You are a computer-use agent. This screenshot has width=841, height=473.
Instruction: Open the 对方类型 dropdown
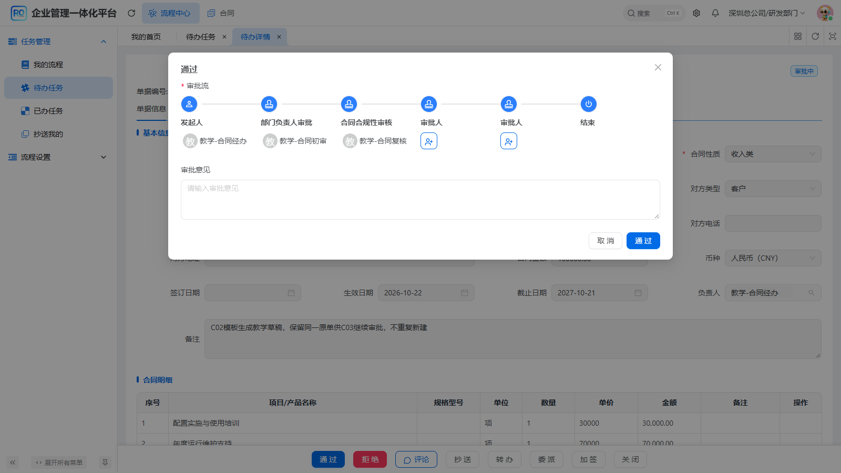[773, 189]
